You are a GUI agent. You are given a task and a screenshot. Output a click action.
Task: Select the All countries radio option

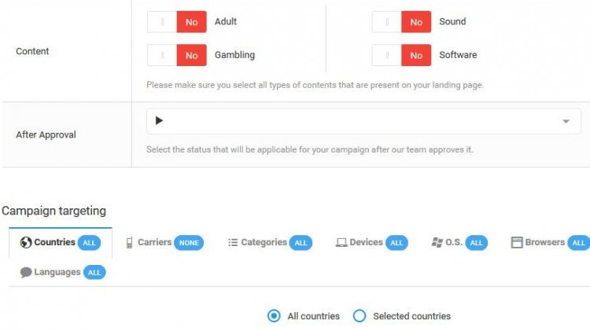[274, 316]
